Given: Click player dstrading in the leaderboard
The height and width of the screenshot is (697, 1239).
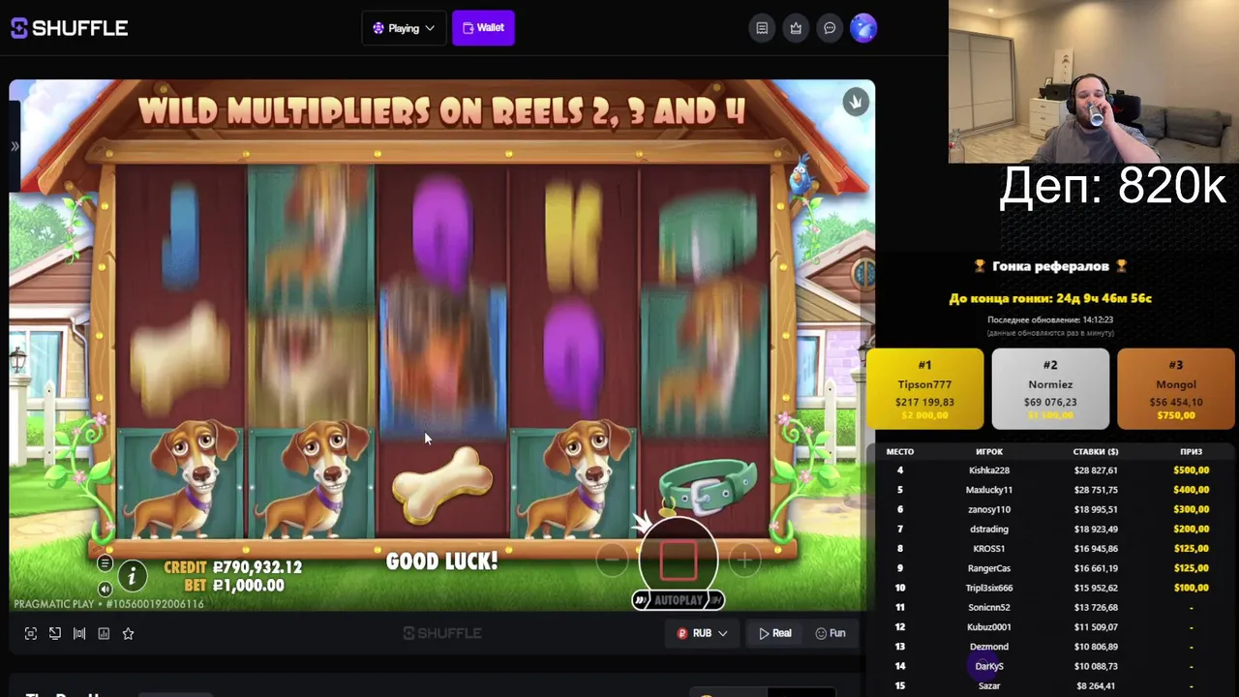Looking at the screenshot, I should (988, 530).
